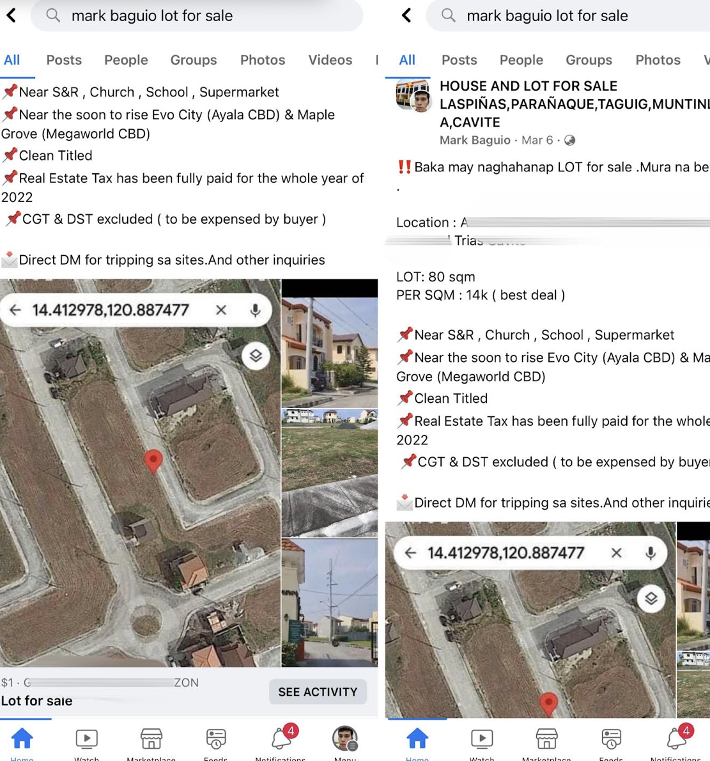Screen dimensions: 710x761
Task: Click 'Clean Titled' line in right post
Action: tap(442, 398)
